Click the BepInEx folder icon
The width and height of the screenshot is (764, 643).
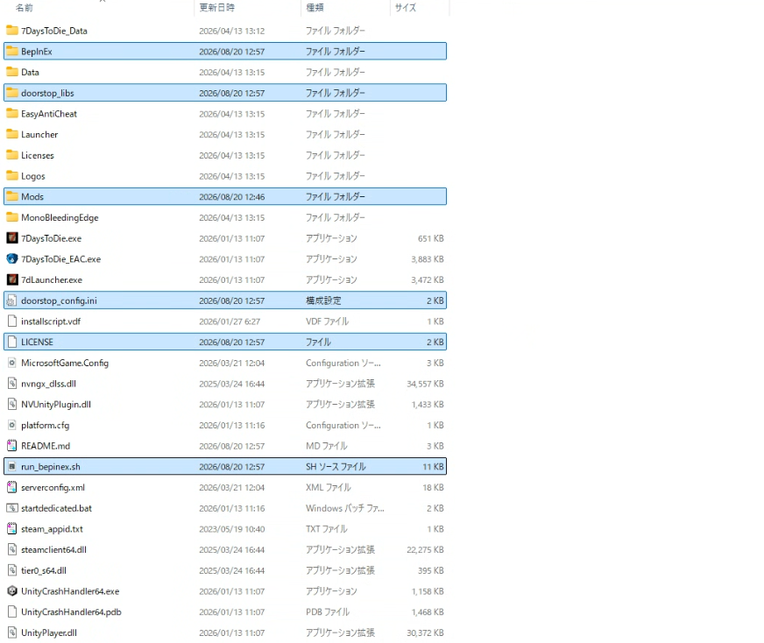(x=12, y=51)
